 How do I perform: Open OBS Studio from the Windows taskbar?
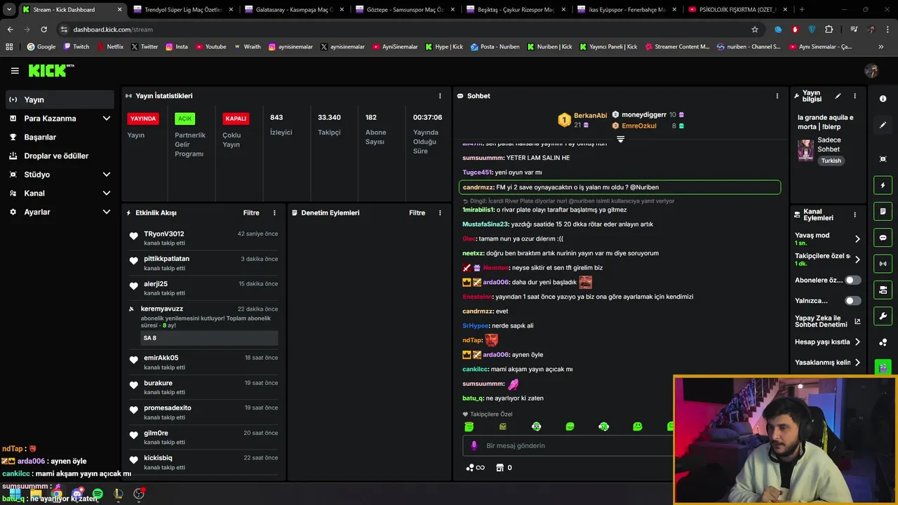[138, 494]
